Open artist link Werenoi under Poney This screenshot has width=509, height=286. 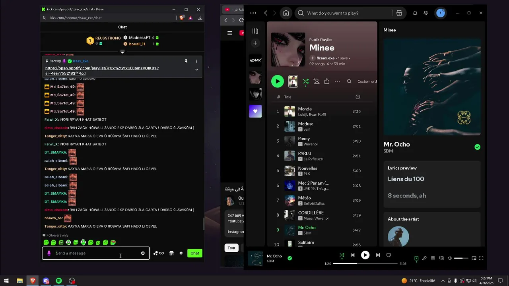(311, 144)
